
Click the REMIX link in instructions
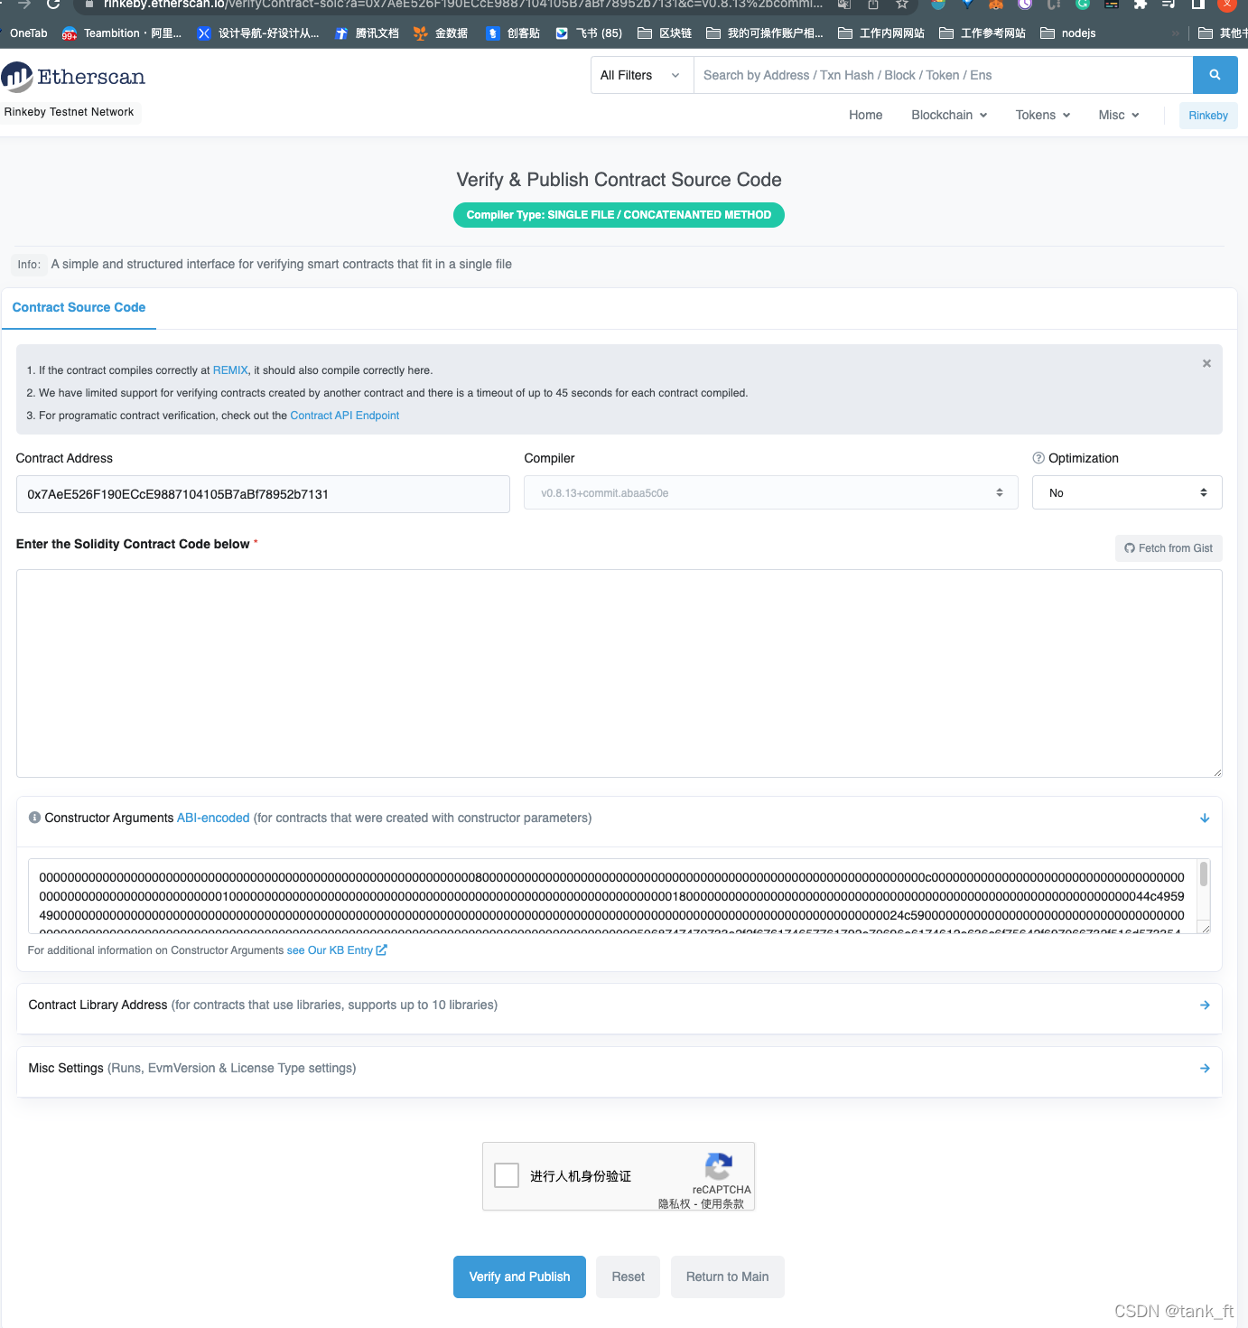point(230,369)
